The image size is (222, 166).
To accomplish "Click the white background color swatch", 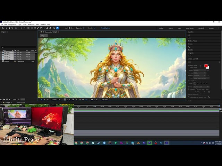I will (208, 68).
